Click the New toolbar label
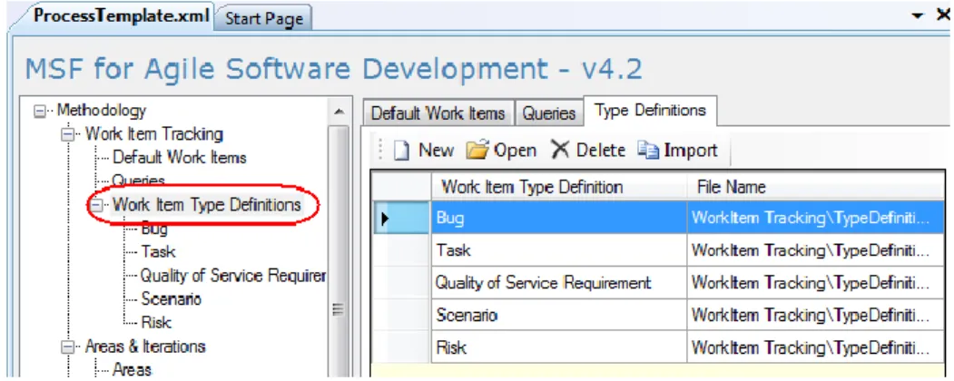This screenshot has width=954, height=381. (436, 150)
